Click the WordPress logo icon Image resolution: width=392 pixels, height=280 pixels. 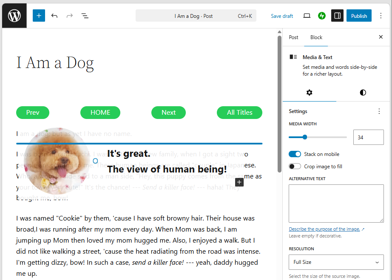tap(14, 16)
